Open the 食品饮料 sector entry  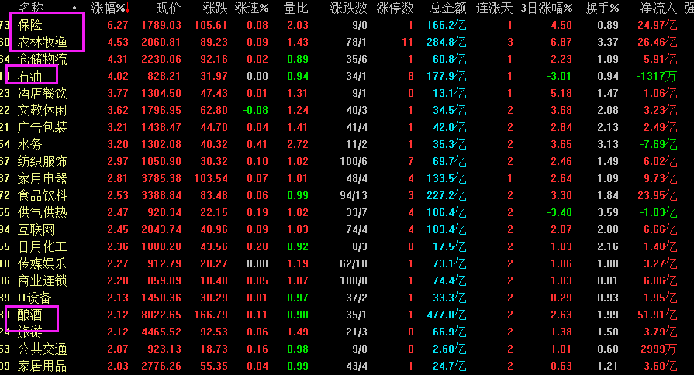click(42, 195)
